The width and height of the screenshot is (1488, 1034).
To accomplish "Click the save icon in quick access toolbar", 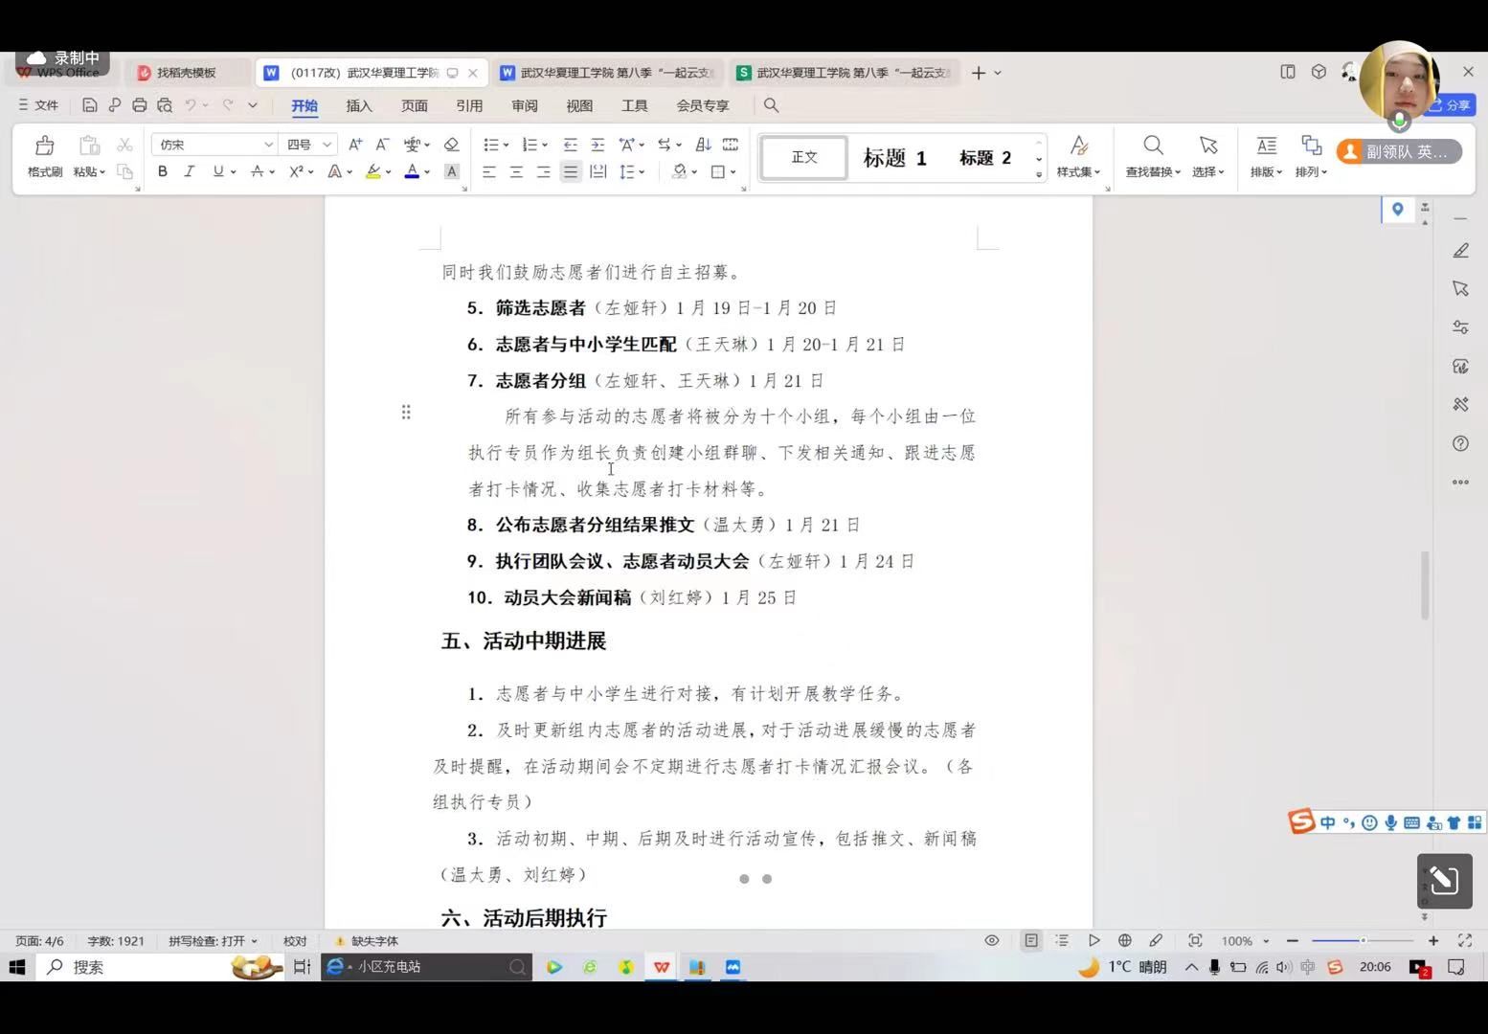I will (x=90, y=105).
